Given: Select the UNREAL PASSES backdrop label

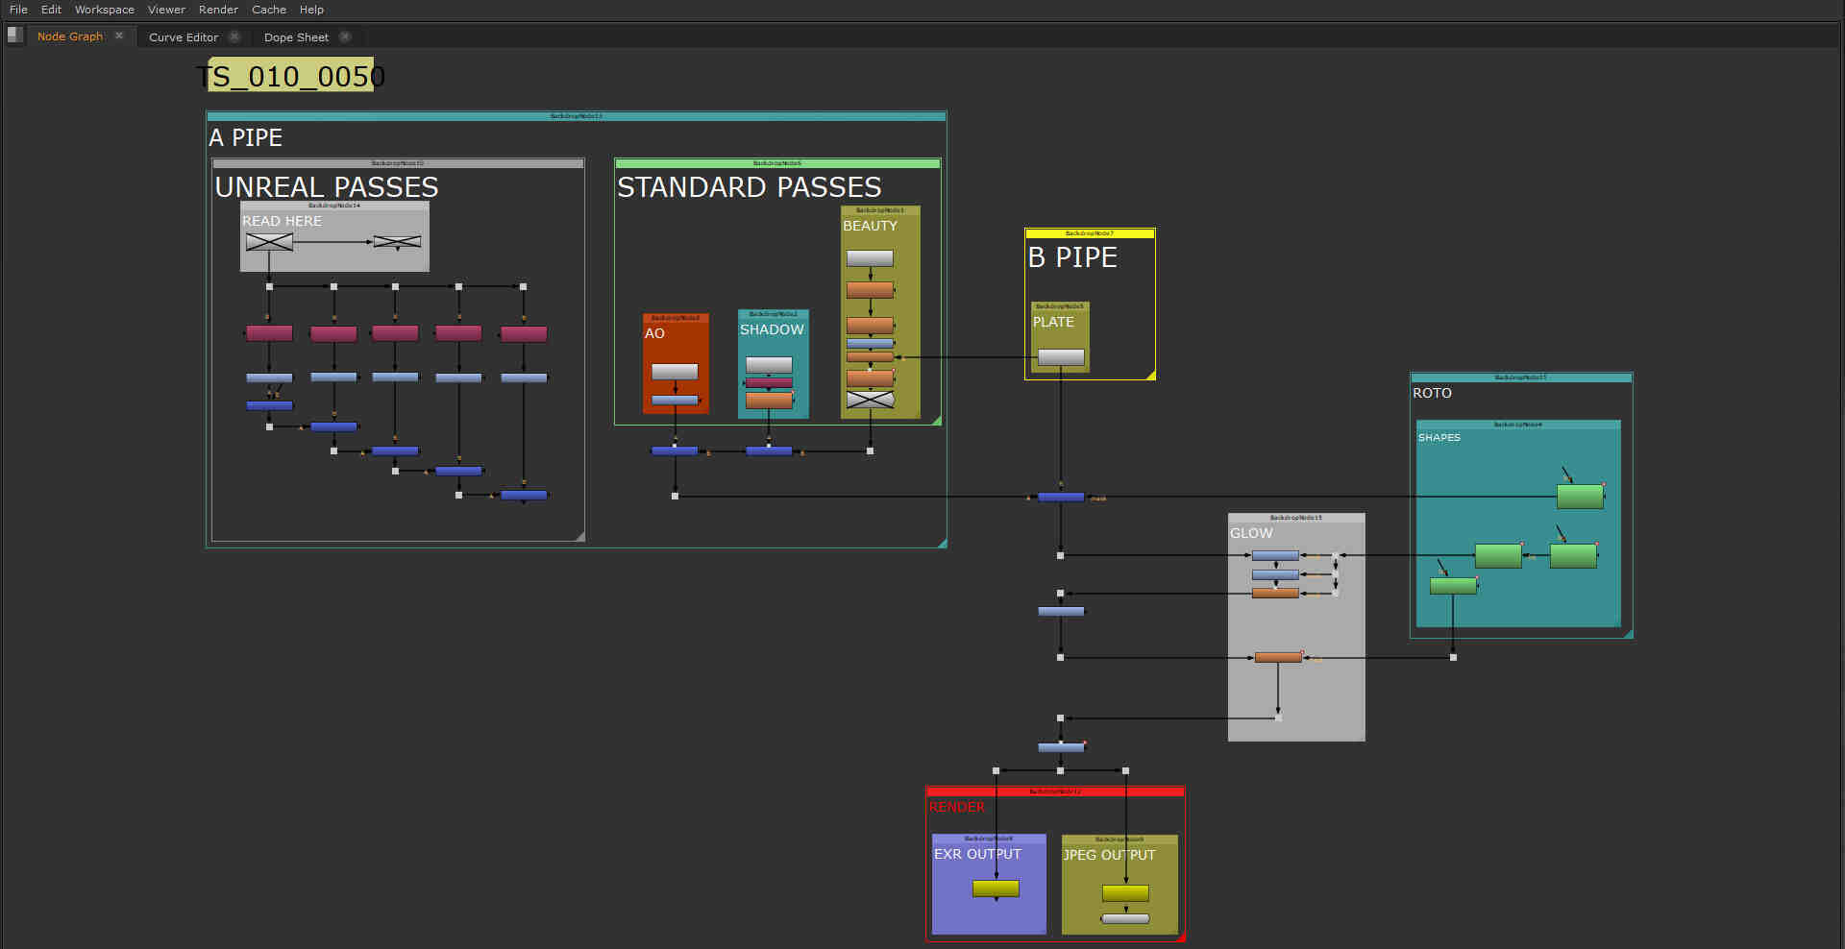Looking at the screenshot, I should click(327, 187).
